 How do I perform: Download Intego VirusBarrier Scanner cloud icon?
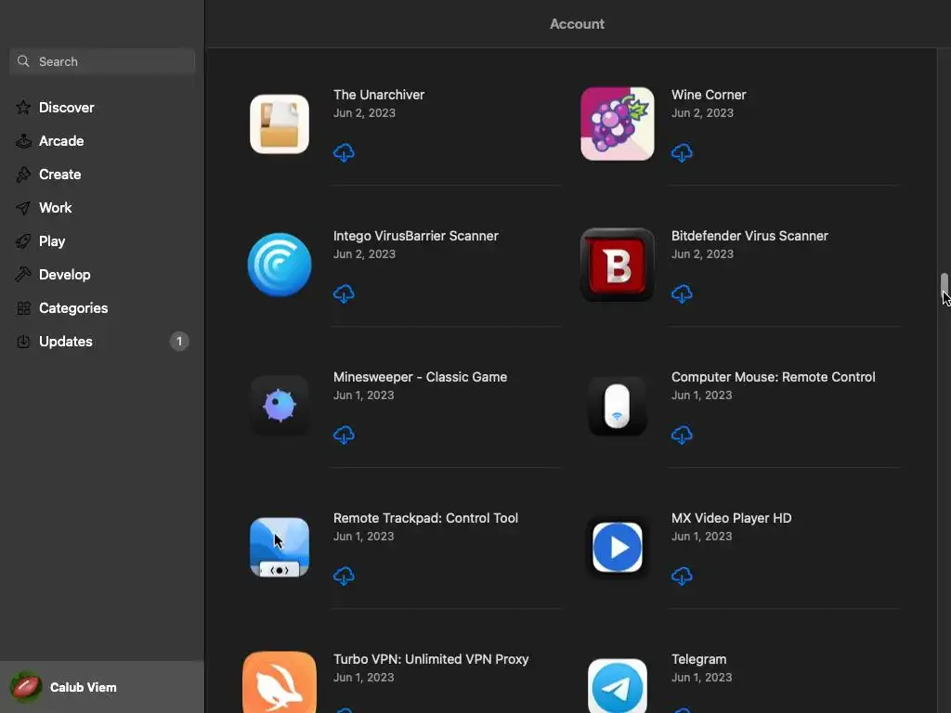tap(344, 293)
